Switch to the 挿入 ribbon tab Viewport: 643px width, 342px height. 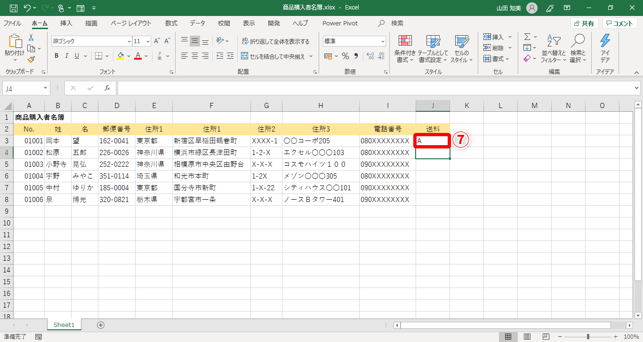pyautogui.click(x=66, y=23)
